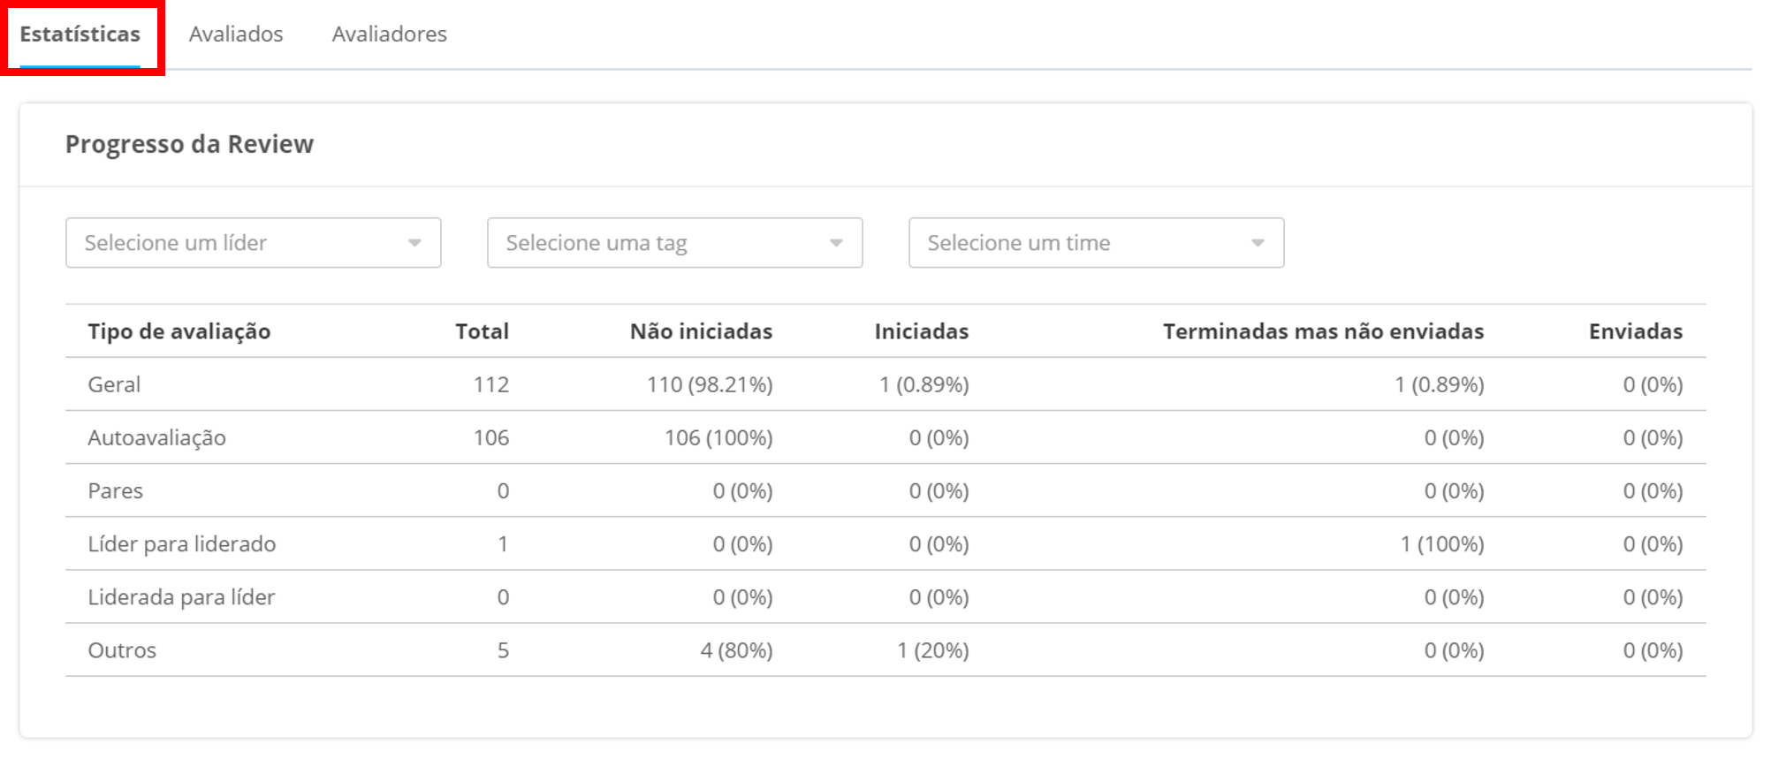This screenshot has width=1771, height=759.
Task: Select the Geral row label
Action: click(x=114, y=384)
